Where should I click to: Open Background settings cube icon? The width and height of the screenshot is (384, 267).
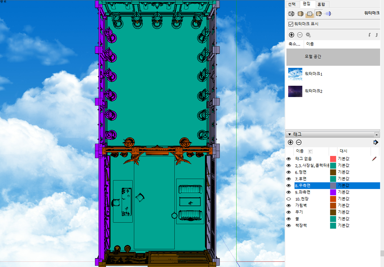(310, 14)
